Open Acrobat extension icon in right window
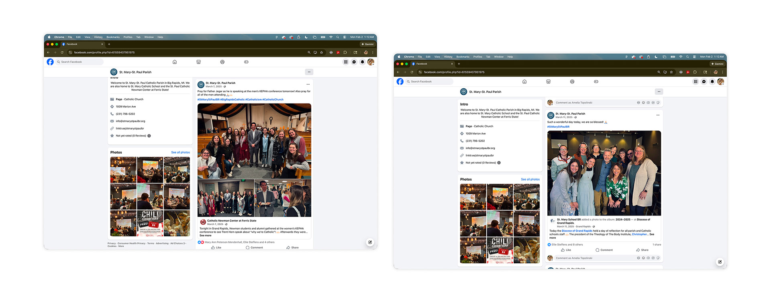Screen dimensions: 771x303 click(688, 72)
